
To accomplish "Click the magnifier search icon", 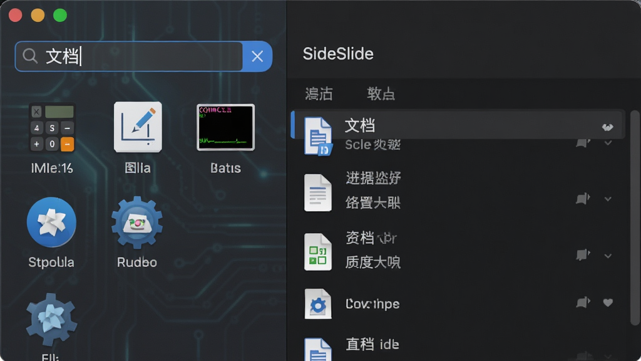I will tap(30, 56).
